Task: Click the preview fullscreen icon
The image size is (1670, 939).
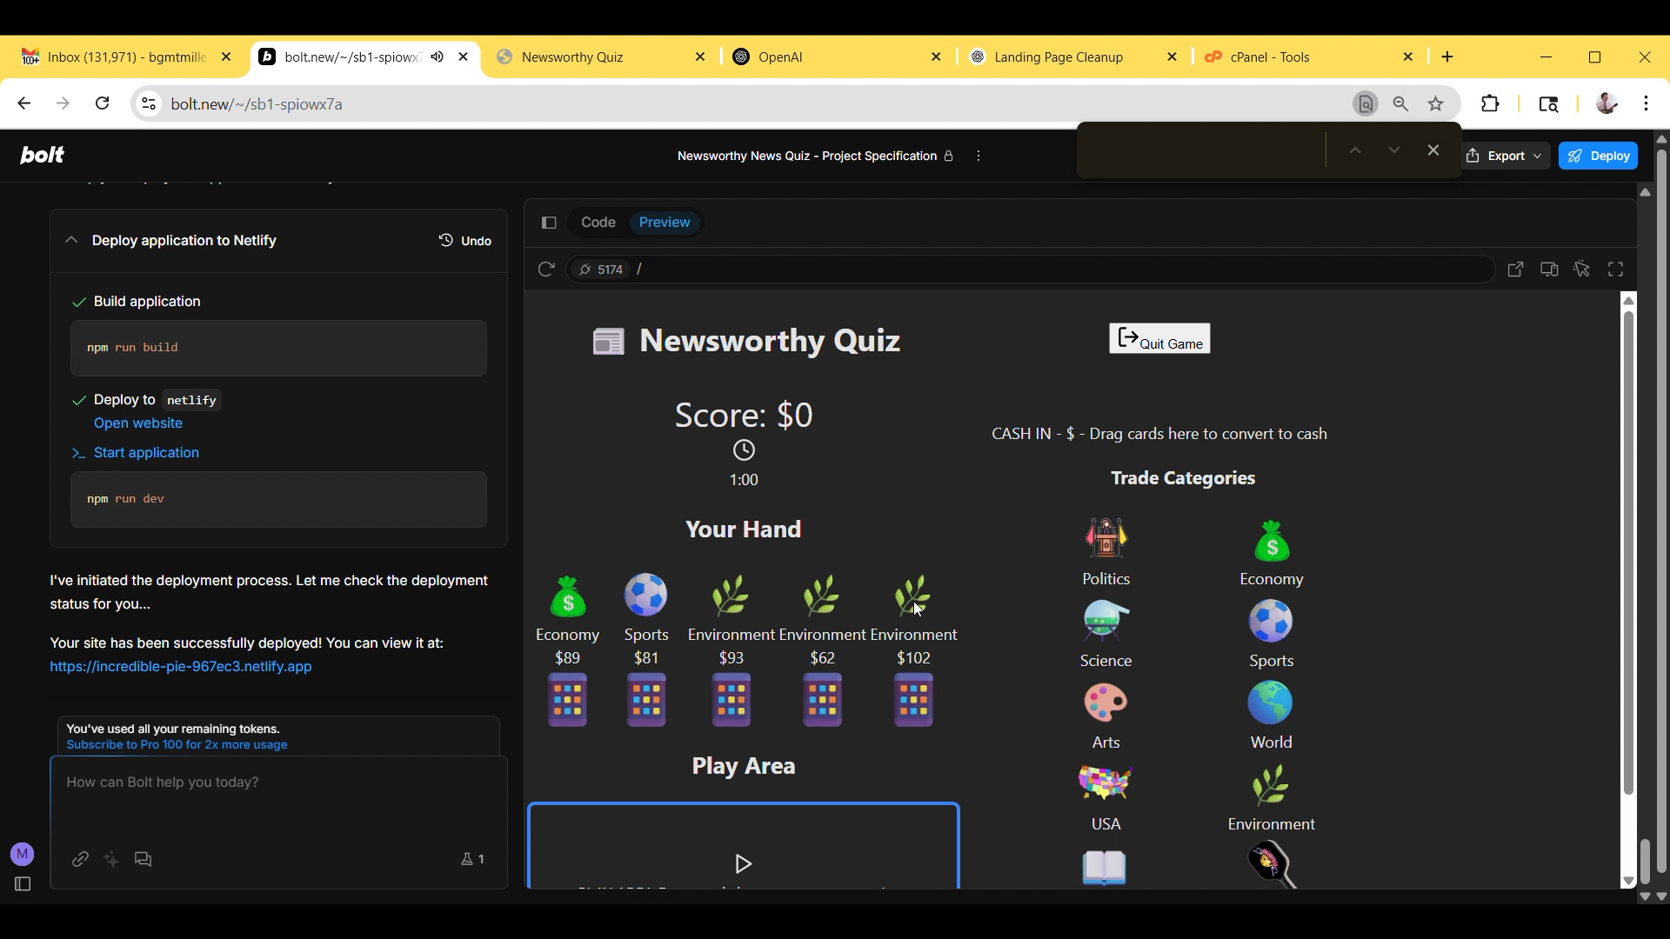Action: click(x=1615, y=270)
